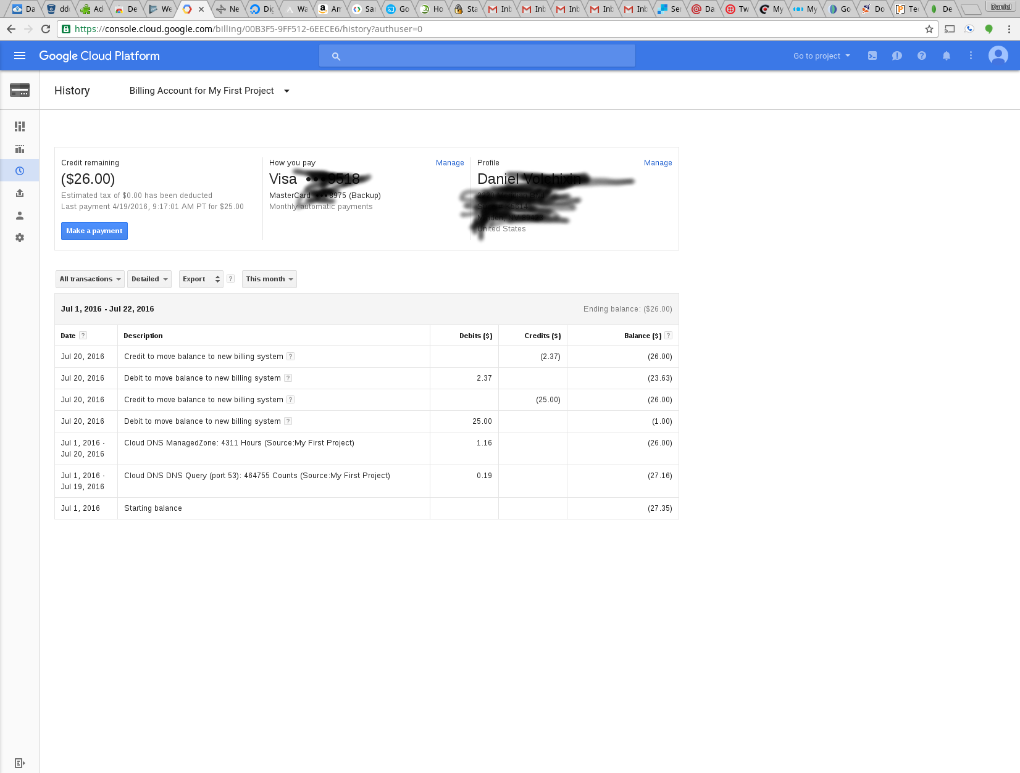Click the (27.35) starting balance value

[660, 508]
